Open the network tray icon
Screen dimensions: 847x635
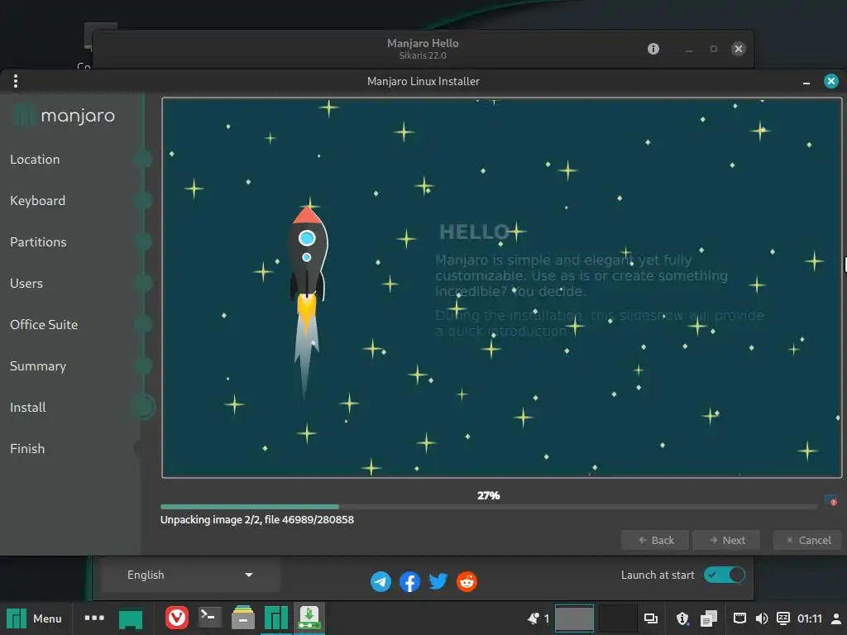coord(739,618)
